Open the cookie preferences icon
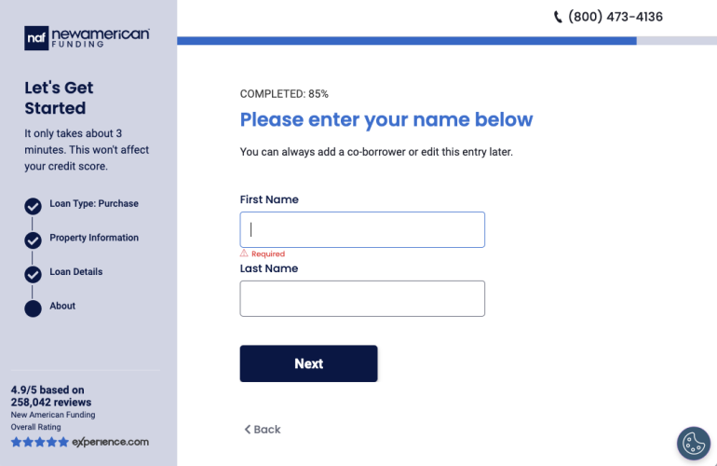Image resolution: width=717 pixels, height=466 pixels. tap(693, 444)
